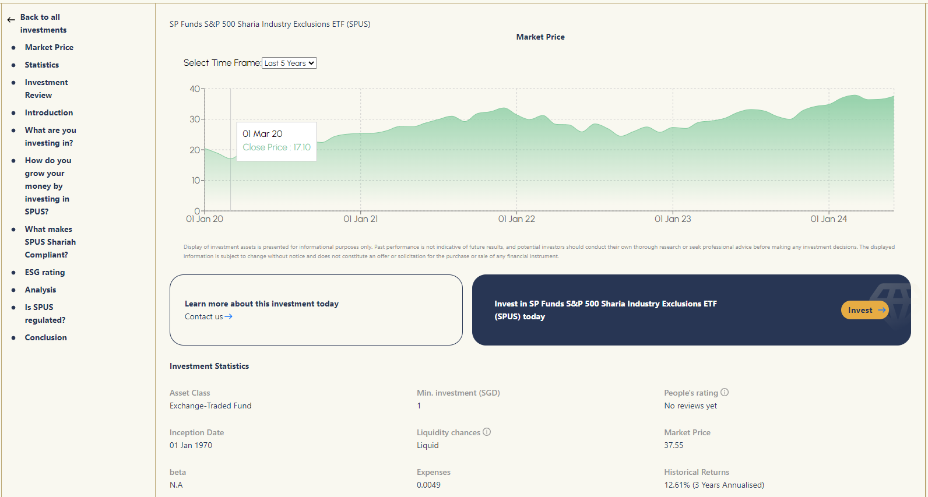Image resolution: width=928 pixels, height=497 pixels.
Task: Click the back arrow icon in sidebar
Action: (x=11, y=20)
